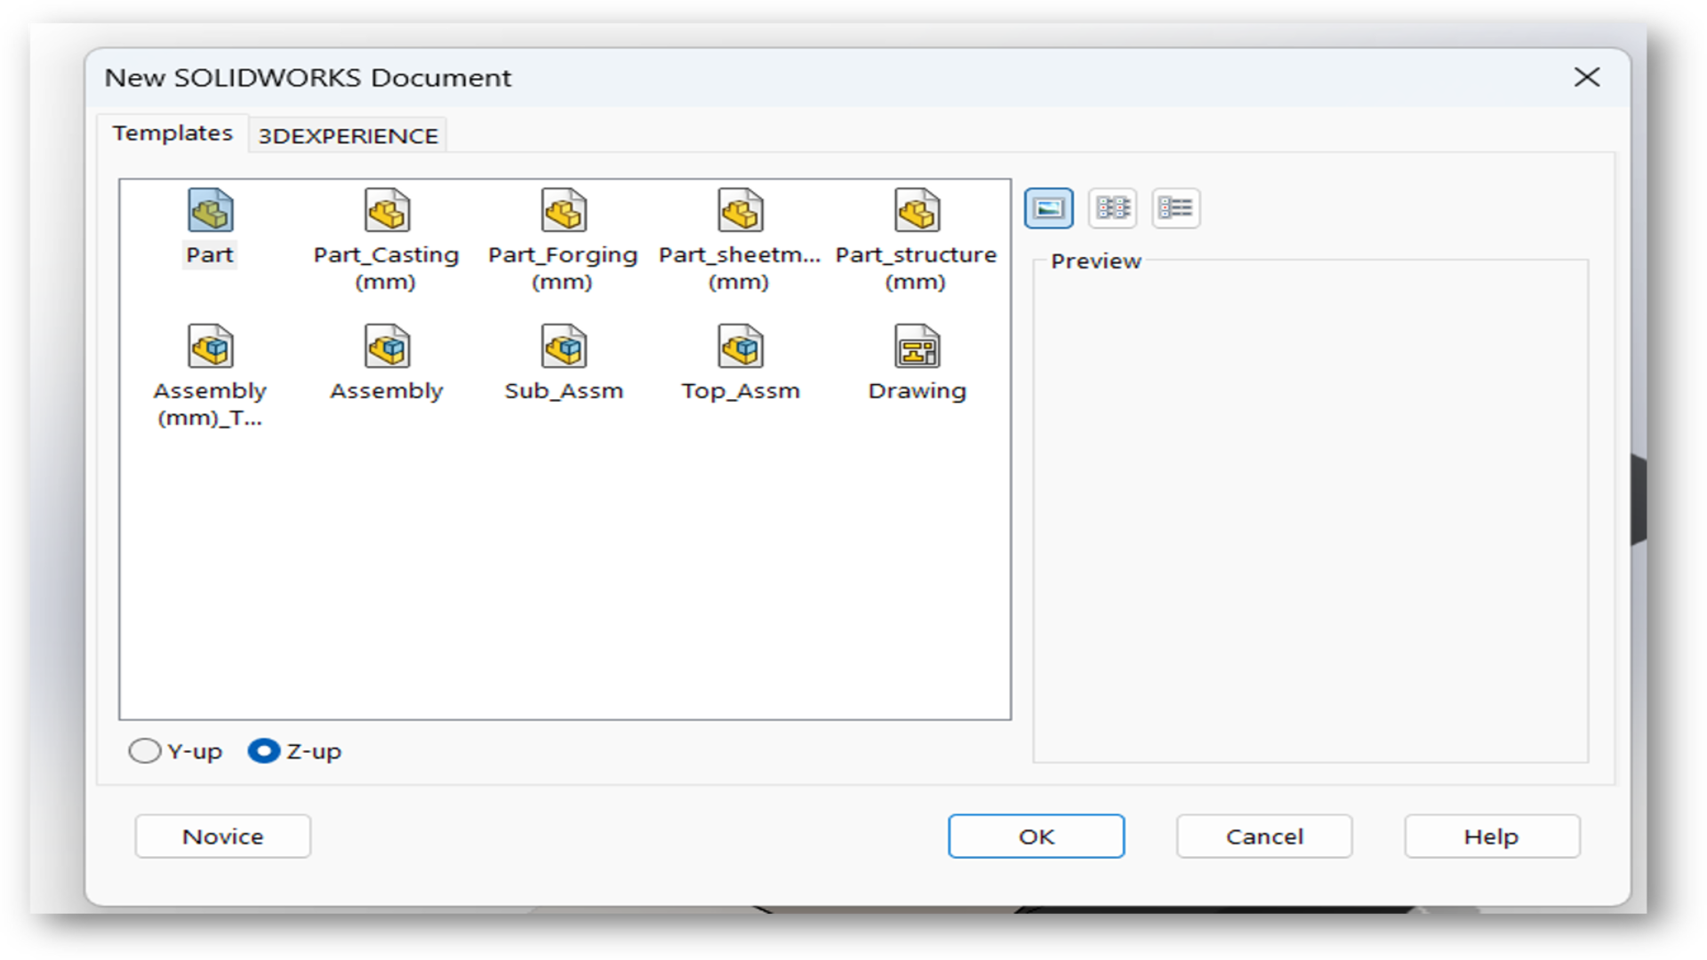Switch to the 3DEXPERIENCE tab
The height and width of the screenshot is (960, 1707).
(349, 135)
